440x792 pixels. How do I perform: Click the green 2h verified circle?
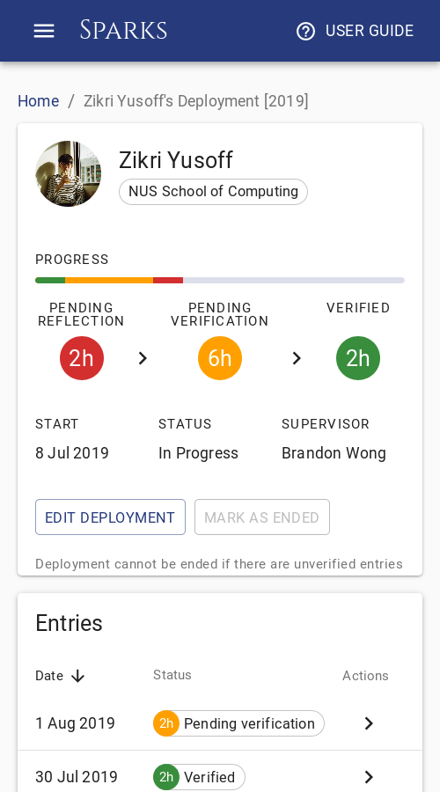point(358,358)
